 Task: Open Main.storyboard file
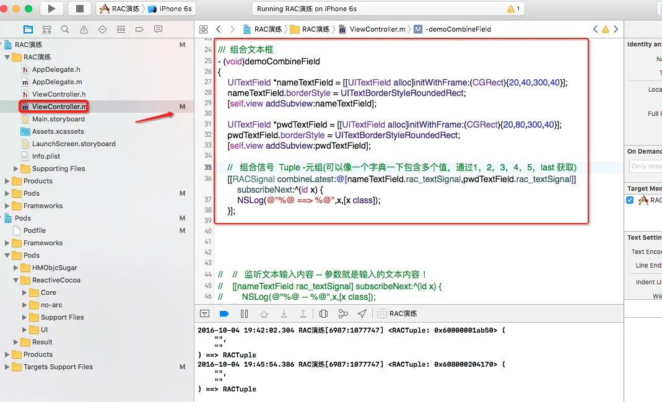click(58, 119)
